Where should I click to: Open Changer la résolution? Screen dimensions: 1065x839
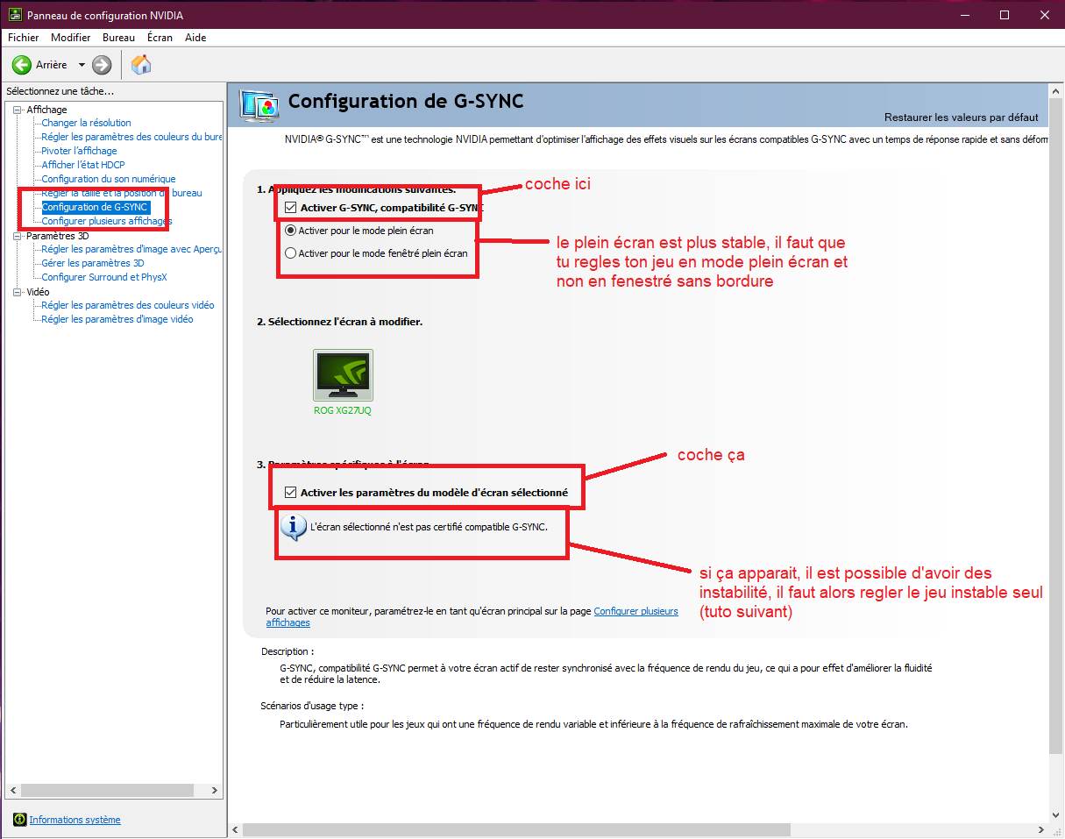click(87, 123)
